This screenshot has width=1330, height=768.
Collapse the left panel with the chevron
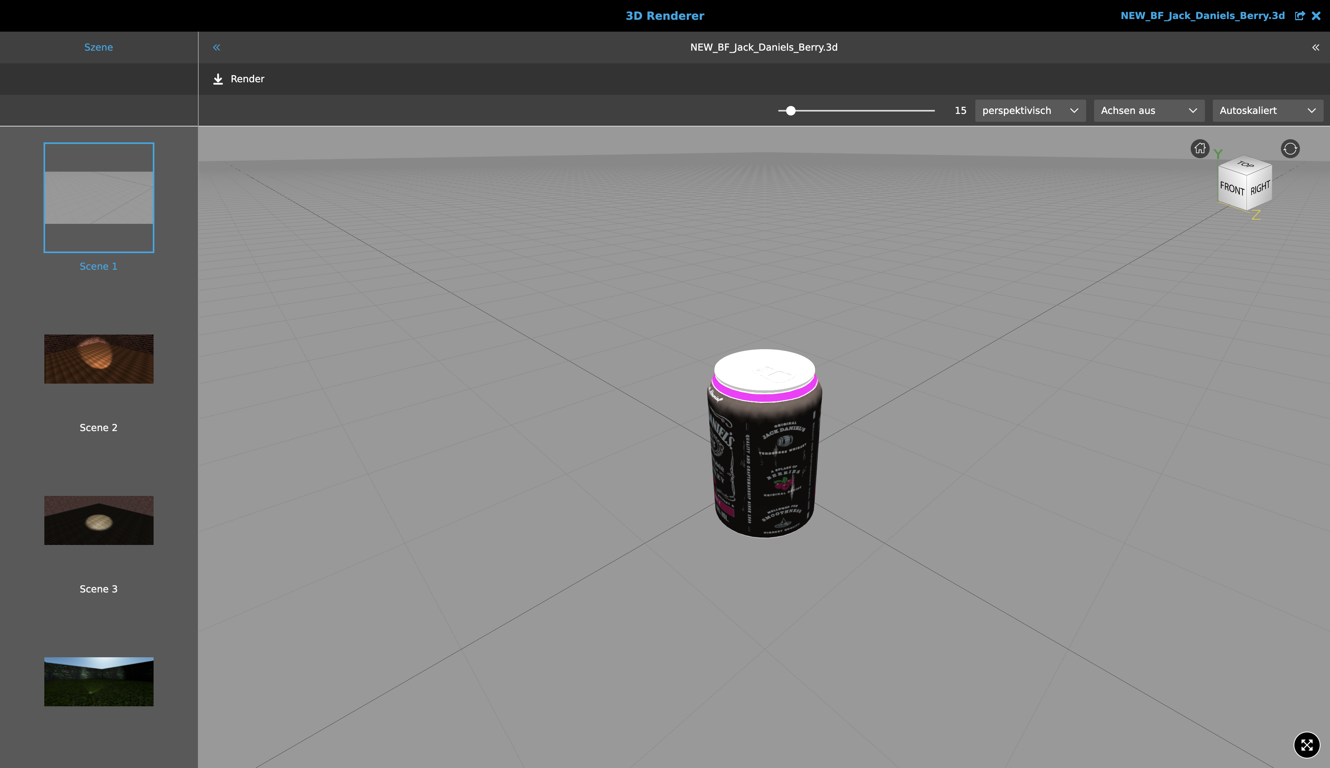pos(217,47)
